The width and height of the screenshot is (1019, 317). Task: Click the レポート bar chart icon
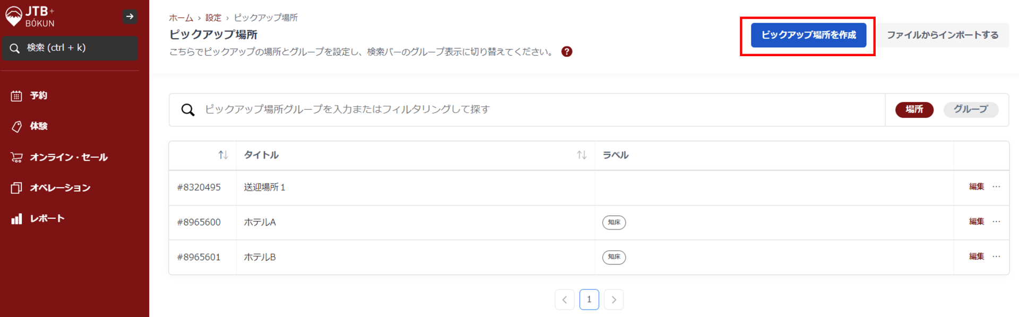pyautogui.click(x=16, y=218)
